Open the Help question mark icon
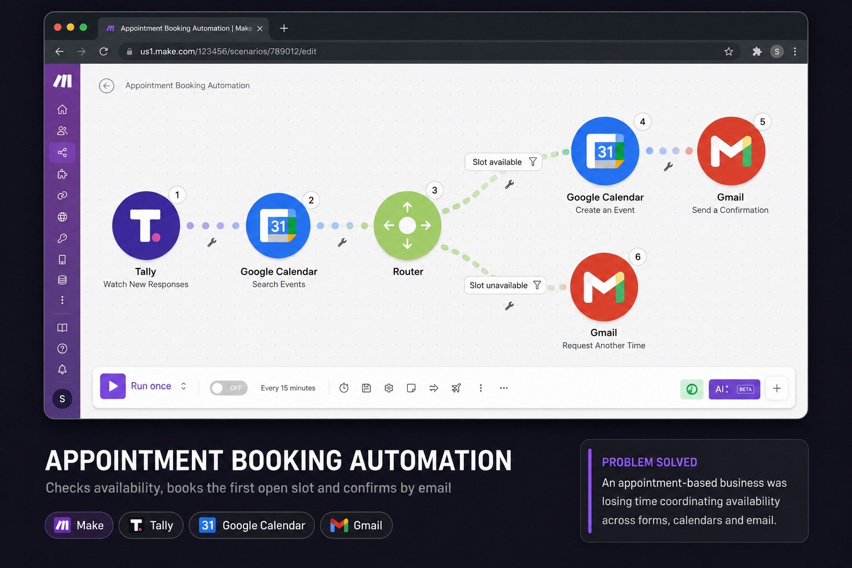This screenshot has width=852, height=568. coord(62,348)
